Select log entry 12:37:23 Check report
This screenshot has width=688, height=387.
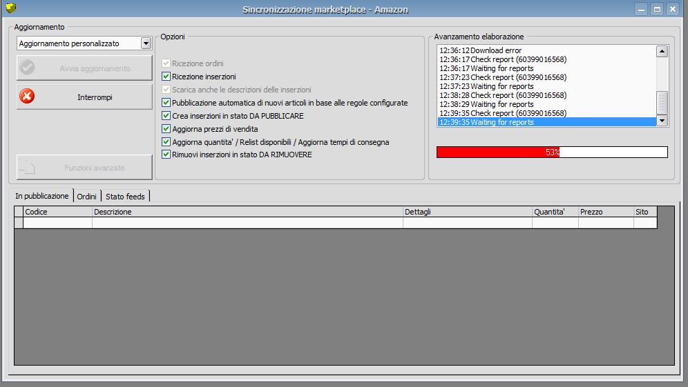tap(546, 77)
